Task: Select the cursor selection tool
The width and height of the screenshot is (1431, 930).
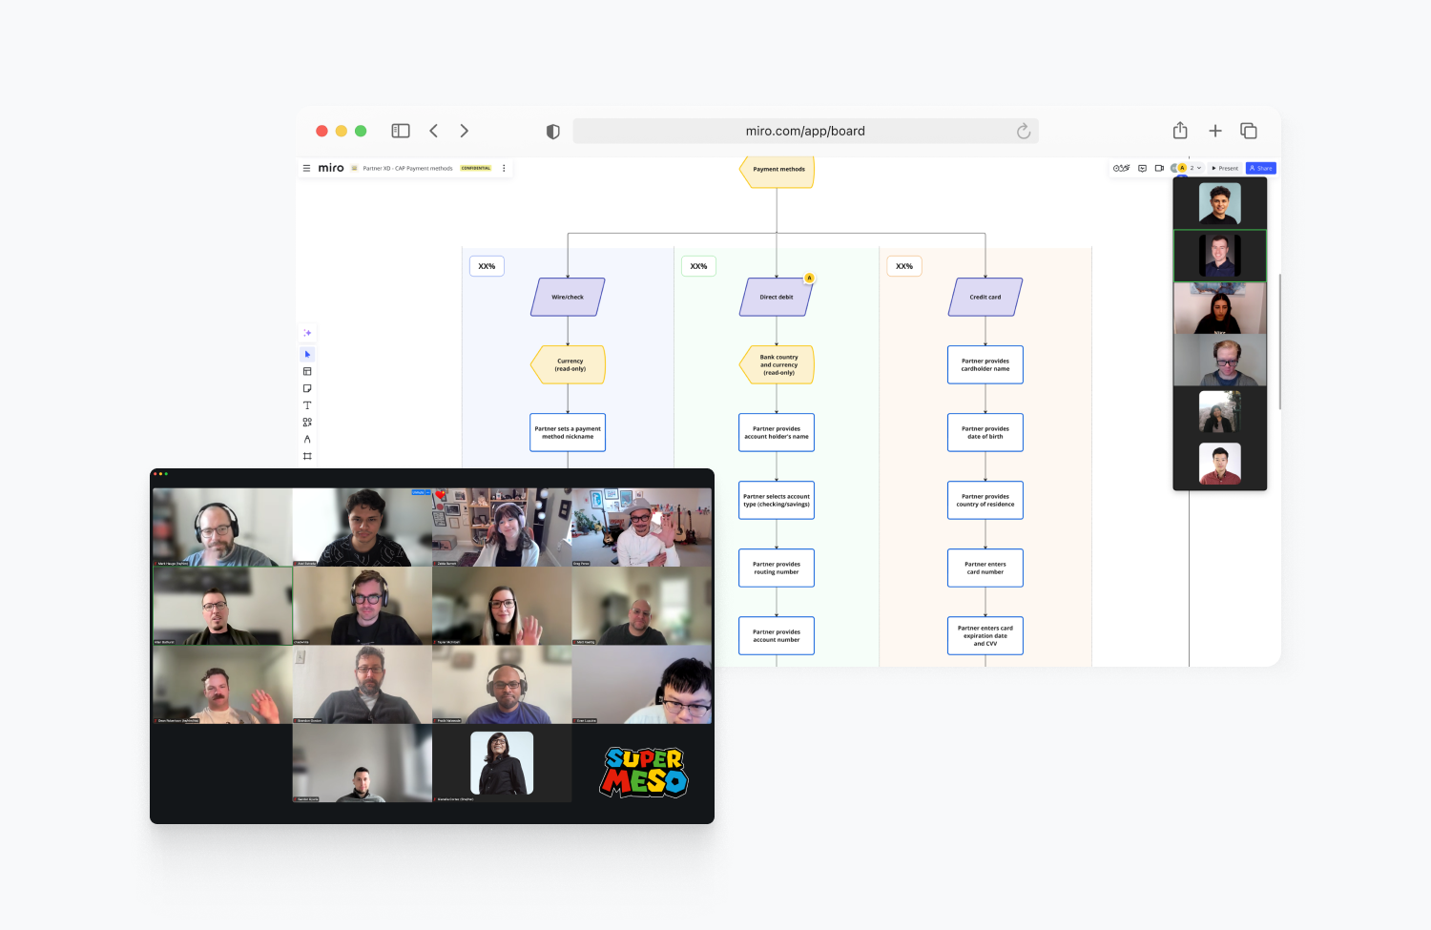Action: pos(307,354)
